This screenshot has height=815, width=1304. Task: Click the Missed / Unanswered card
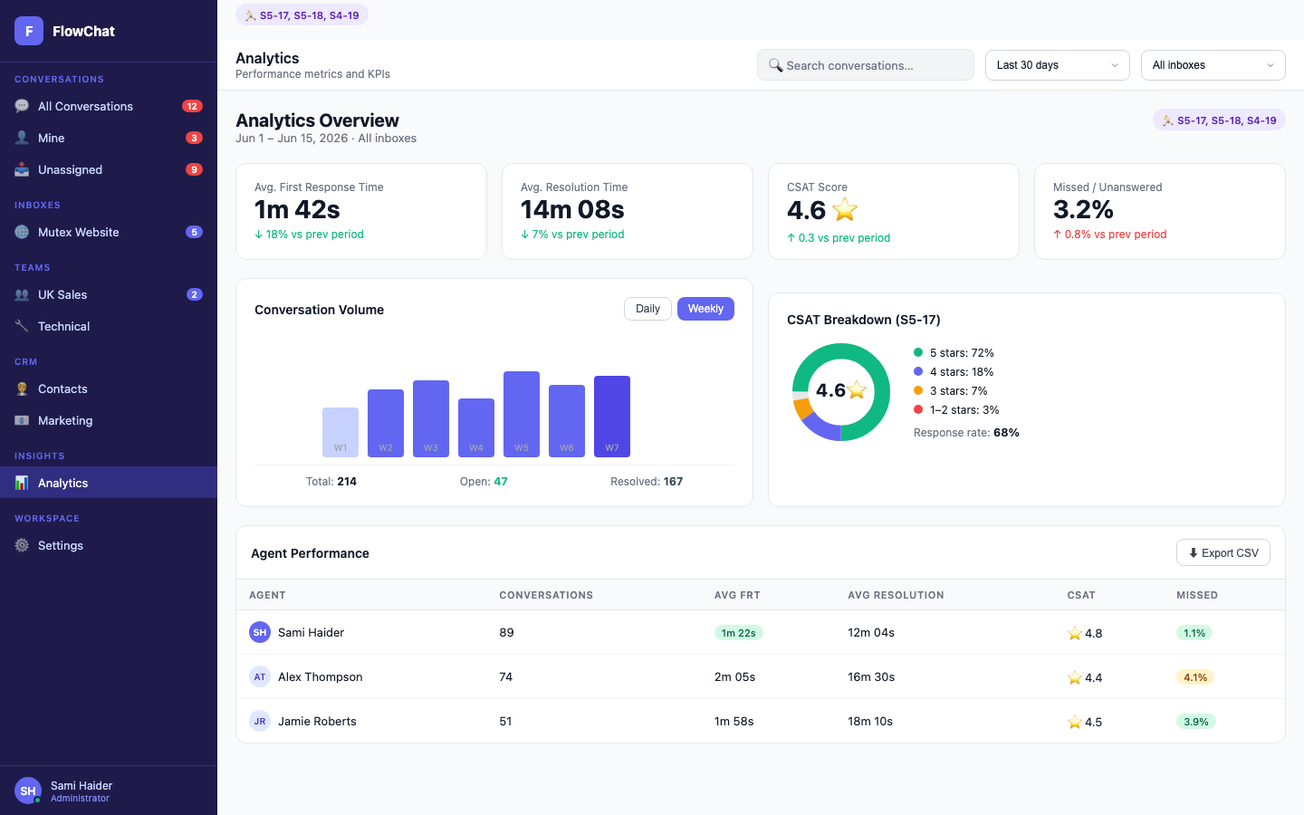[1160, 211]
